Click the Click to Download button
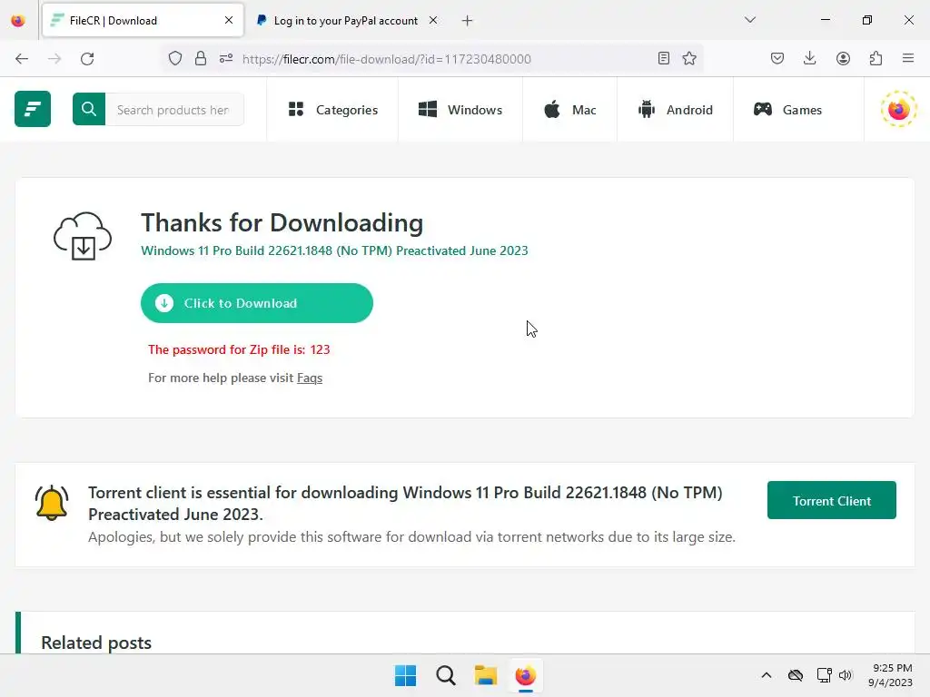Screen dimensions: 930x697 [x=257, y=303]
